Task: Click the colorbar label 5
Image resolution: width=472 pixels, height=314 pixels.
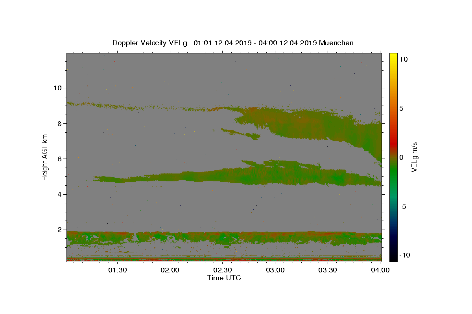Action: point(402,108)
